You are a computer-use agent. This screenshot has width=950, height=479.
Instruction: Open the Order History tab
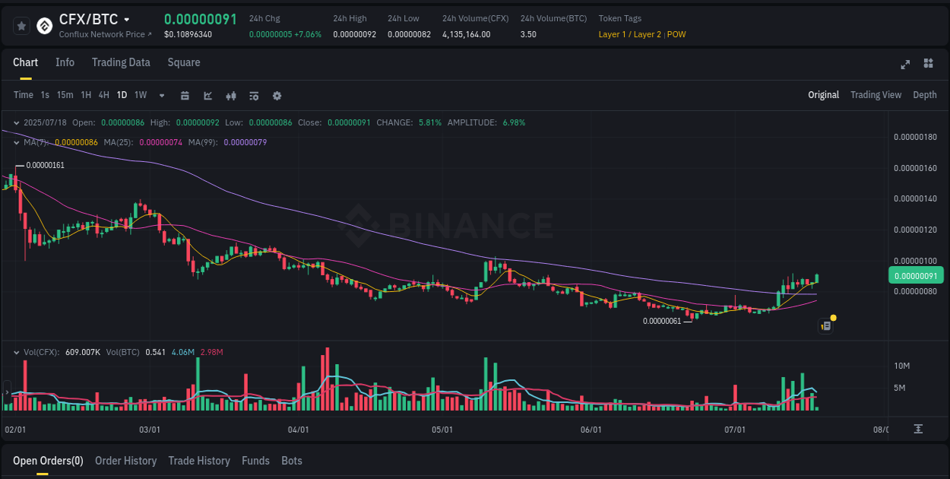(x=125, y=461)
